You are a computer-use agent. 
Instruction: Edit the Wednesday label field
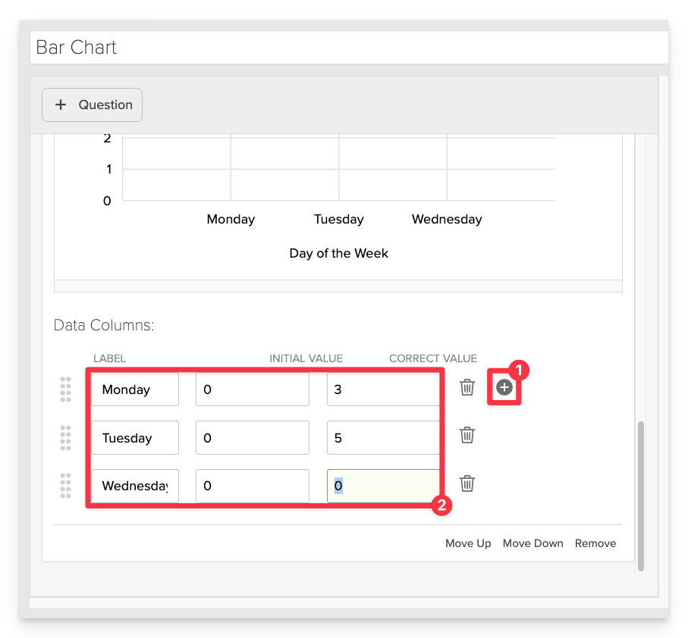coord(135,486)
